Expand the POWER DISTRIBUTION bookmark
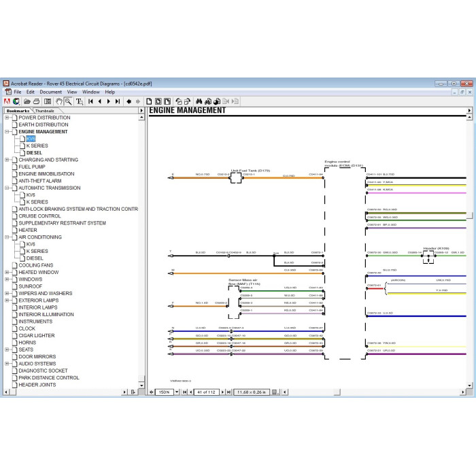The width and height of the screenshot is (476, 476). click(7, 118)
